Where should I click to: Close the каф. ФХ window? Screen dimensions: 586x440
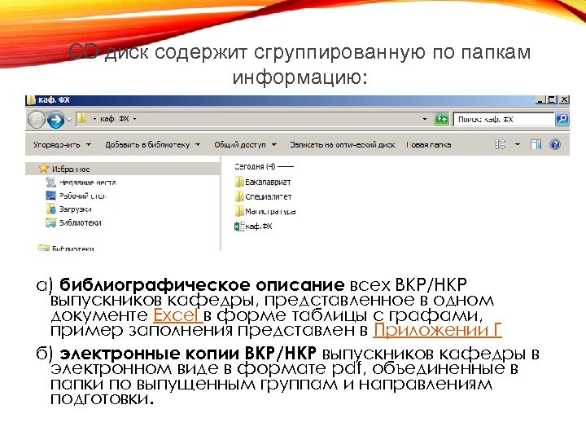click(x=564, y=100)
